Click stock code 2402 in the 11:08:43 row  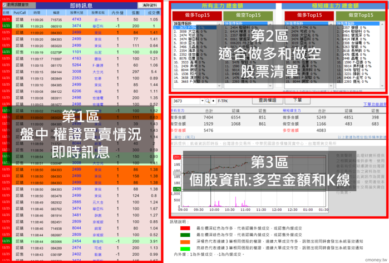pos(76,254)
